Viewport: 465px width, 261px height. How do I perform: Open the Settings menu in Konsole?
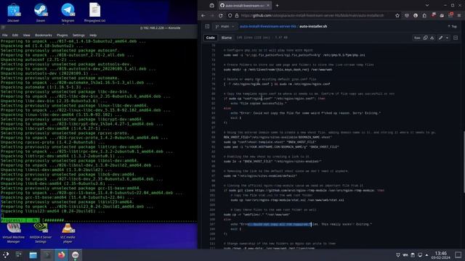(x=78, y=36)
